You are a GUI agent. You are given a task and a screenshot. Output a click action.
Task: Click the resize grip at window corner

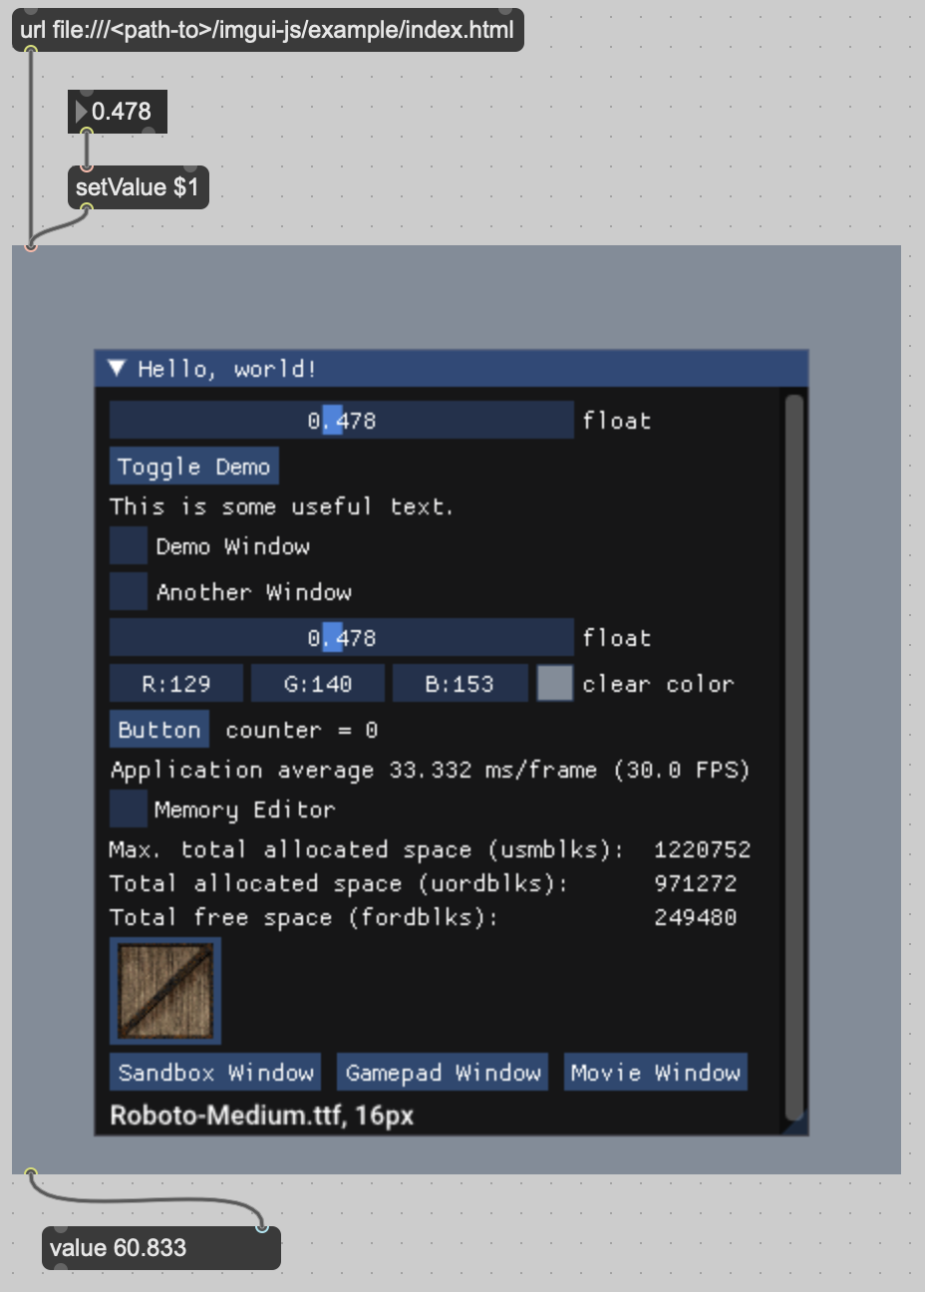pyautogui.click(x=798, y=1126)
